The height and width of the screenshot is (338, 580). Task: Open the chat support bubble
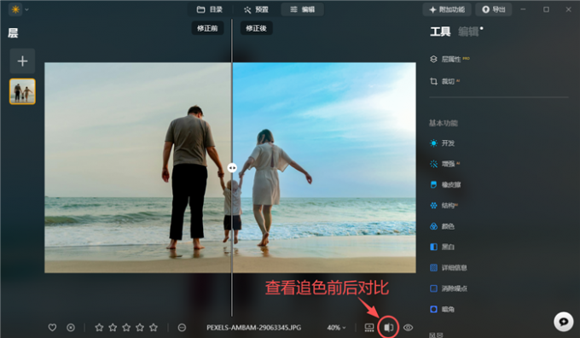tap(563, 321)
